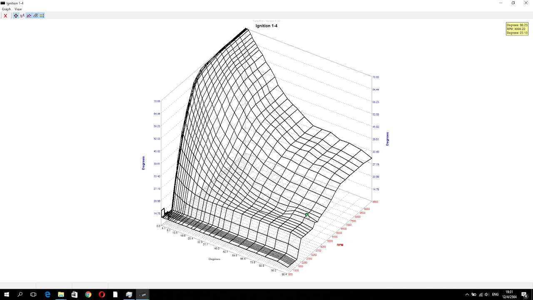Open Windows taskbar search

click(x=20, y=295)
